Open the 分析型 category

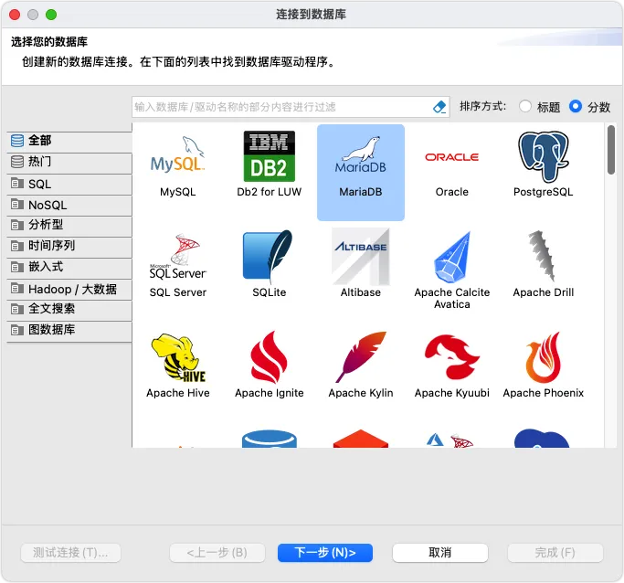(69, 225)
